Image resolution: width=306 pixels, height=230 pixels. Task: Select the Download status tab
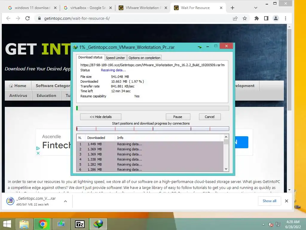click(x=90, y=57)
